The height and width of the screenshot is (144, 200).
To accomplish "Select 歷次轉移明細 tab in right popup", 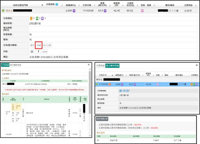I will click(112, 66).
